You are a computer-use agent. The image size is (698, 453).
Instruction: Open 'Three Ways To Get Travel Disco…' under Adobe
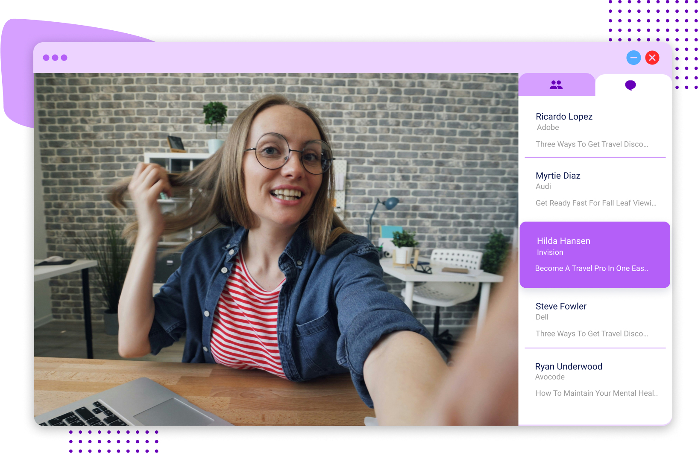[x=592, y=144]
